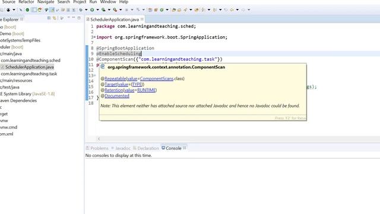Select the JRE System Library entry
This screenshot has height=214, width=380.
[27, 94]
